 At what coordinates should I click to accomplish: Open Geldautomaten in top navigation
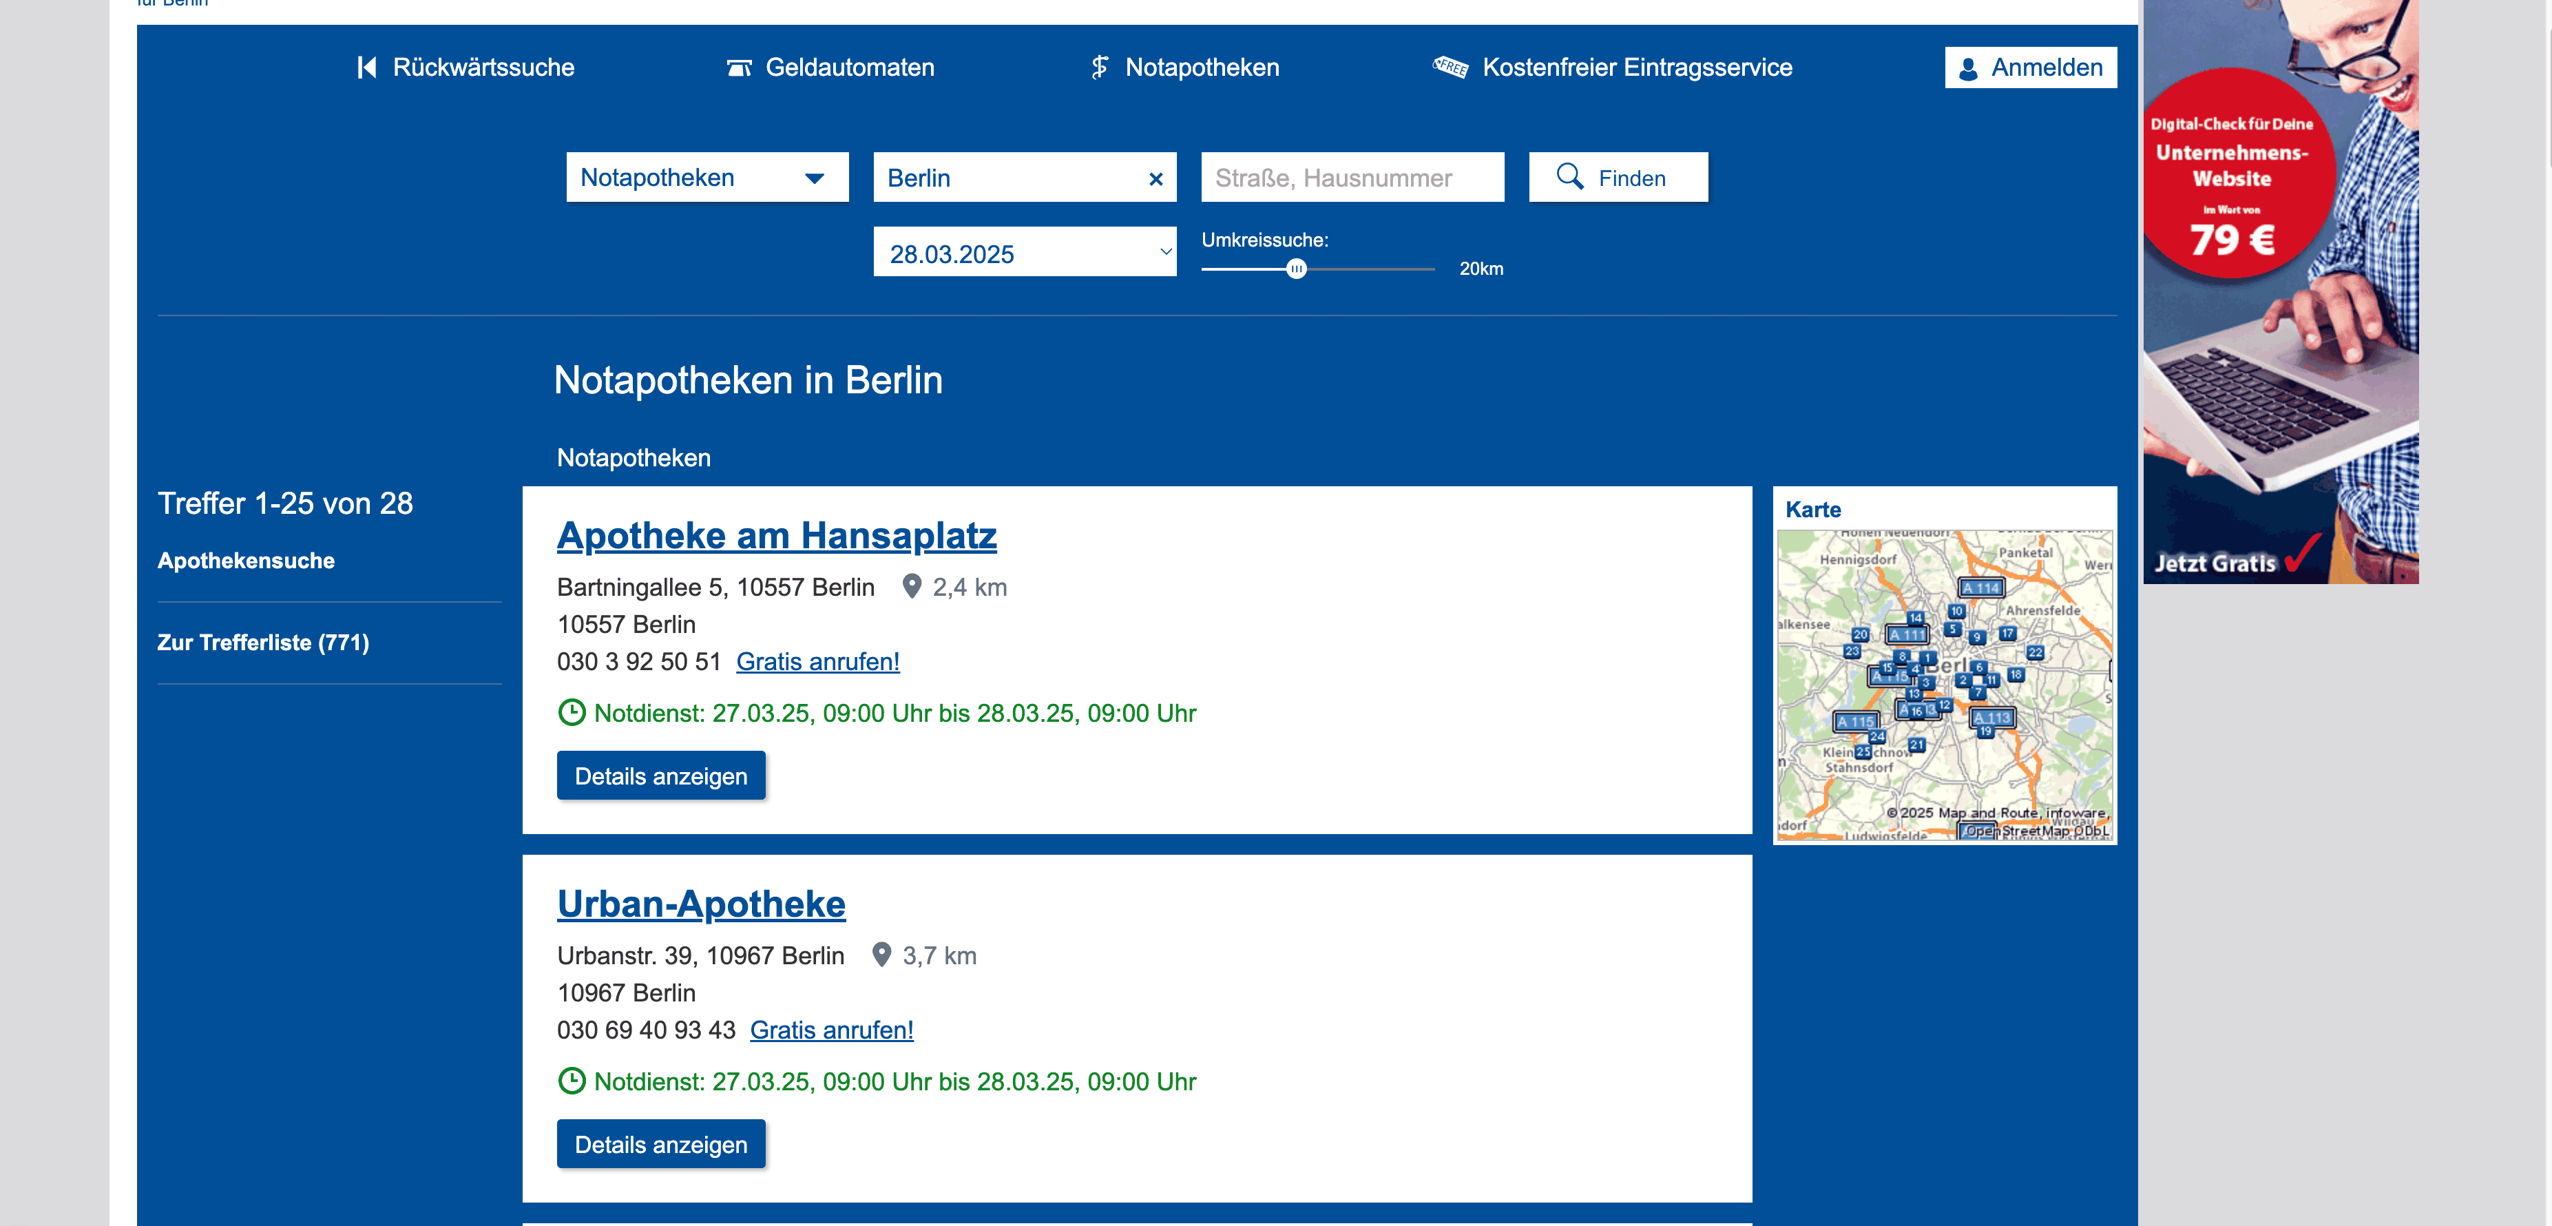pos(849,67)
